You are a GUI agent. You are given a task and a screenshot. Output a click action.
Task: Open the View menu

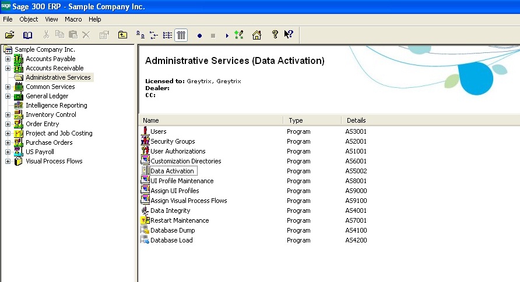[x=51, y=19]
